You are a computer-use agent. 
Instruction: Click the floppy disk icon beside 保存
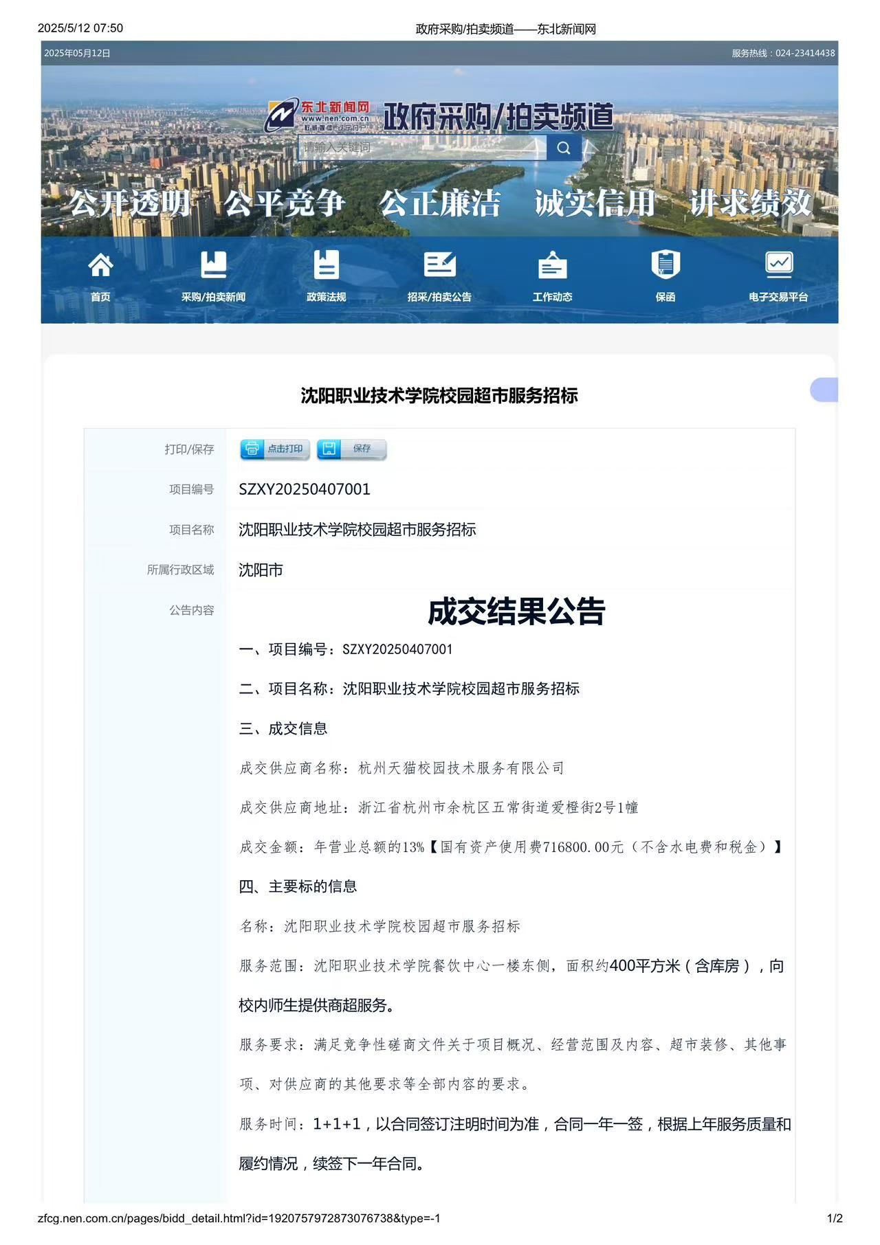329,449
